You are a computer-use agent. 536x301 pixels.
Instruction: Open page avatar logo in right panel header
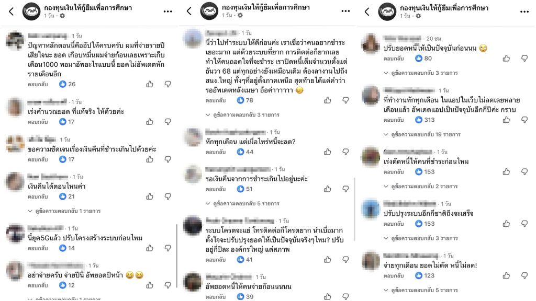click(387, 11)
